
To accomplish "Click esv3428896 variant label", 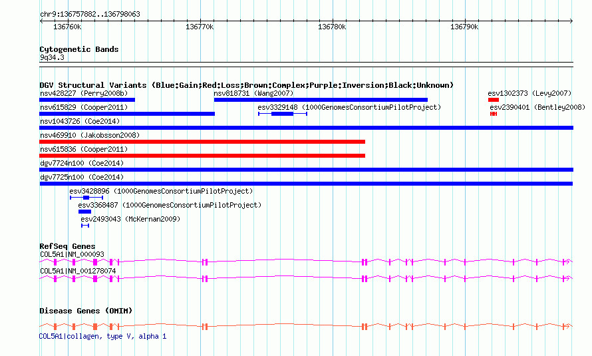I will pyautogui.click(x=161, y=191).
